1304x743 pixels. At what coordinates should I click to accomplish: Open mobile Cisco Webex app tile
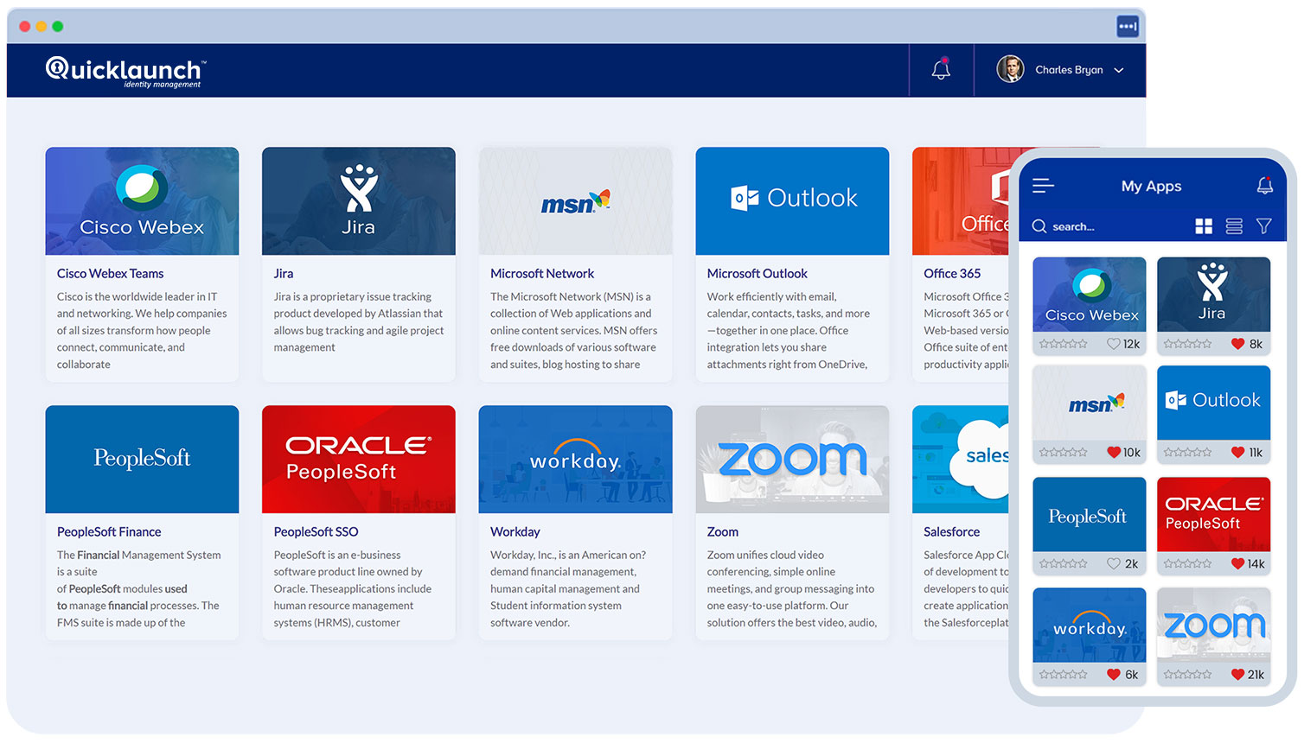(x=1090, y=295)
